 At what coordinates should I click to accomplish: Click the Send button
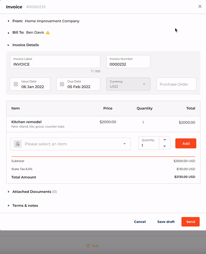(x=191, y=221)
